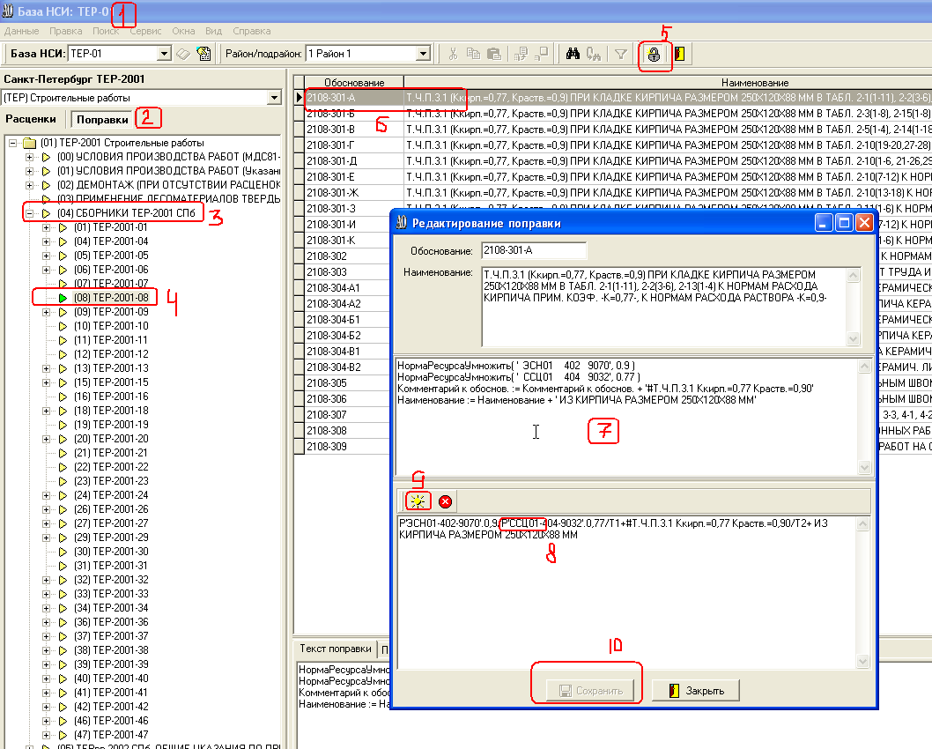Switch to the Поправки tab
This screenshot has height=749, width=932.
click(x=102, y=120)
